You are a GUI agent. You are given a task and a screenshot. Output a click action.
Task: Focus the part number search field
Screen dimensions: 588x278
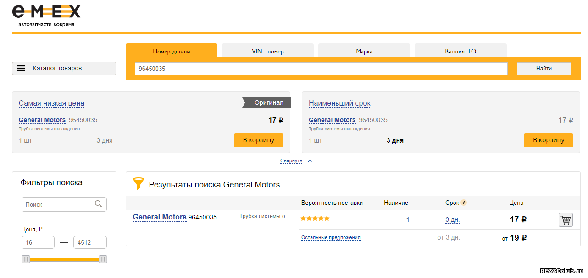tap(321, 69)
